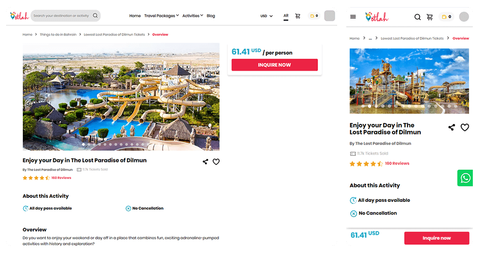
Task: Open search in mobile header
Action: (x=418, y=17)
